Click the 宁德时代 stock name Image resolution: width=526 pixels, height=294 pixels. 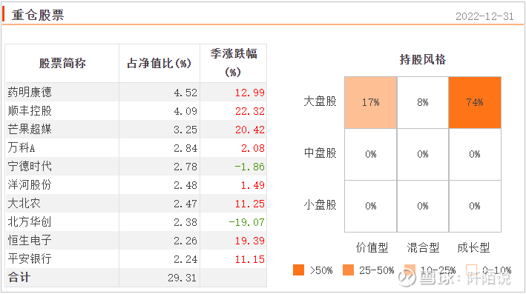click(30, 166)
